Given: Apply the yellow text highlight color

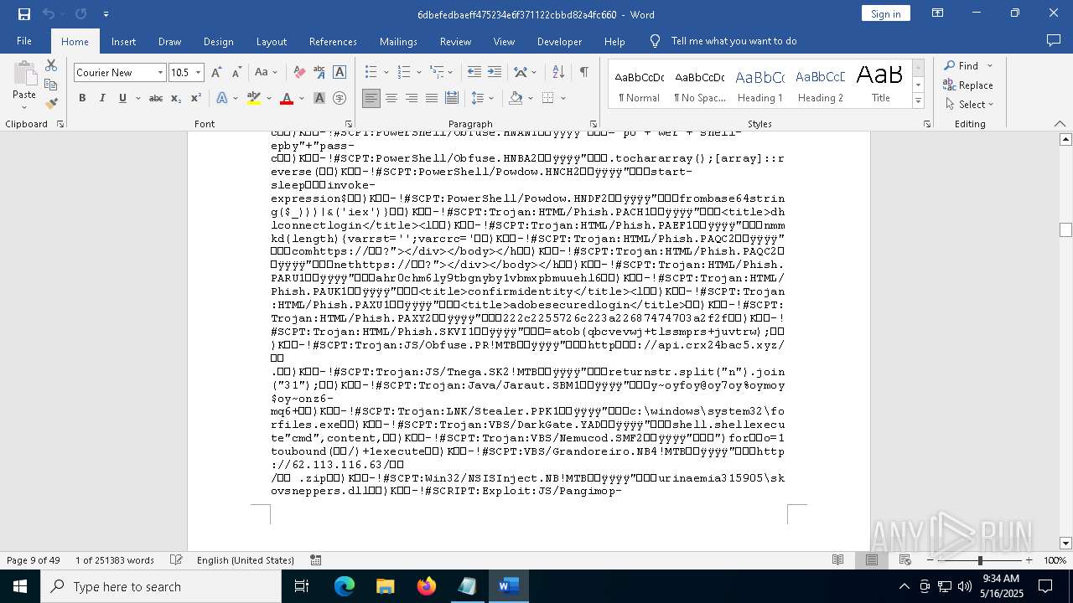Looking at the screenshot, I should [254, 98].
